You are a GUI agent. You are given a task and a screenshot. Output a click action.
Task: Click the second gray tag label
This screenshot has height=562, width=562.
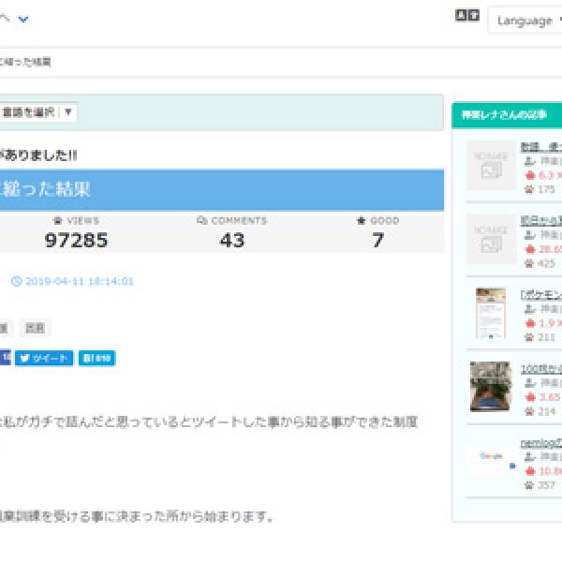click(35, 328)
